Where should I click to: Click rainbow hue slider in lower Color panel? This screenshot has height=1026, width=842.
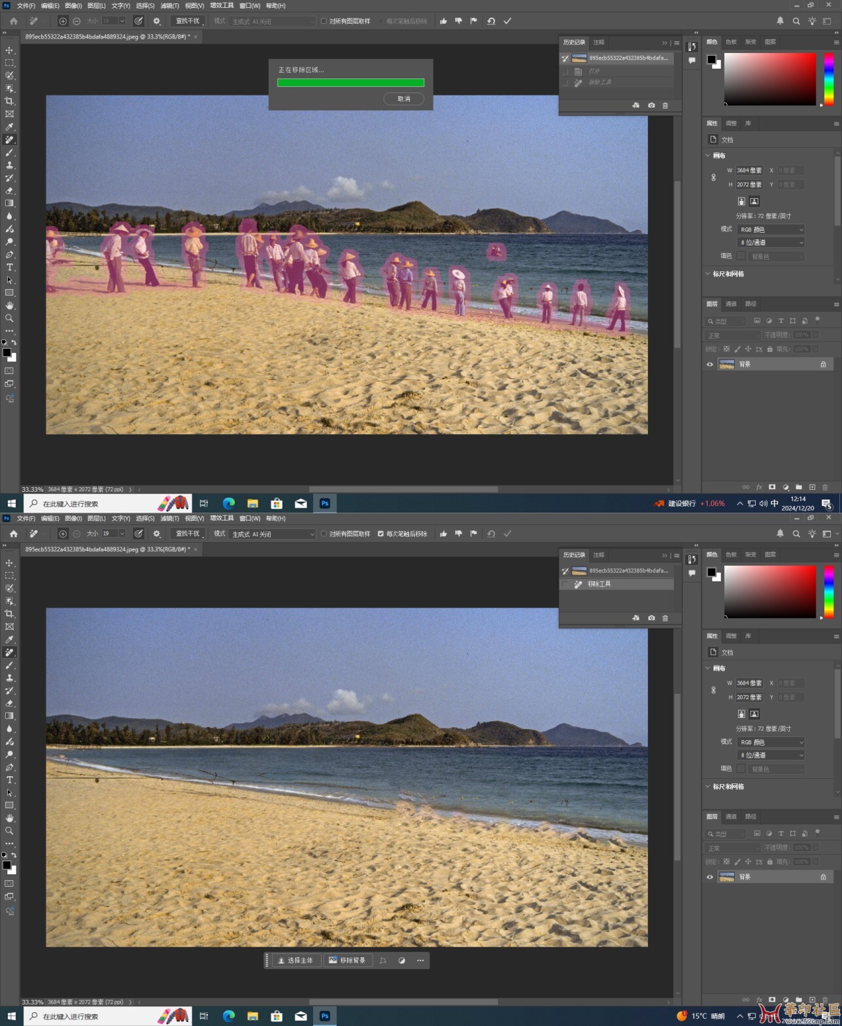click(x=828, y=592)
